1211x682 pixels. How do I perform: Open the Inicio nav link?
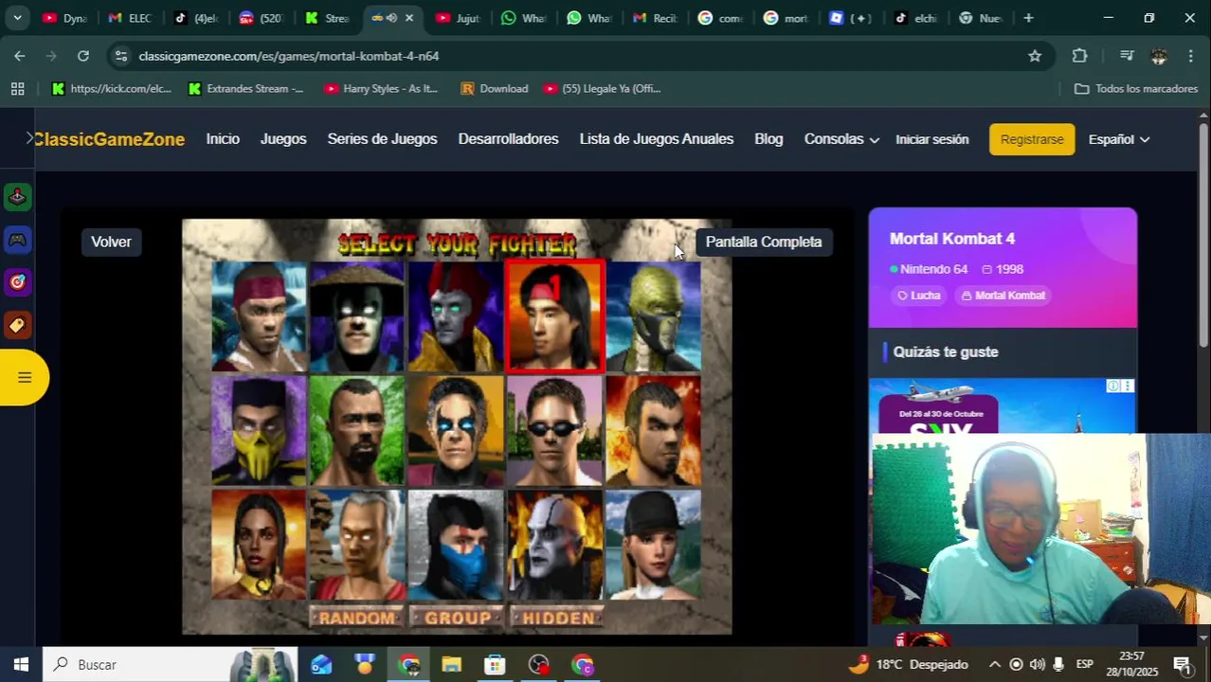[x=223, y=139]
